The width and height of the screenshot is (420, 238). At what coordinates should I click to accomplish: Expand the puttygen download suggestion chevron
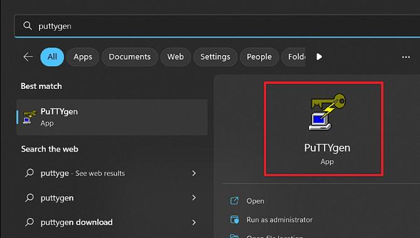(194, 222)
